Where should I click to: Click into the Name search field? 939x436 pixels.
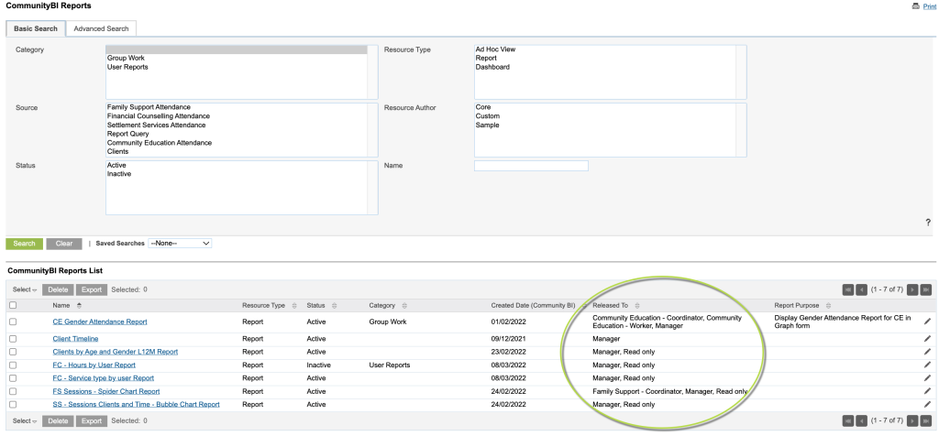[531, 166]
